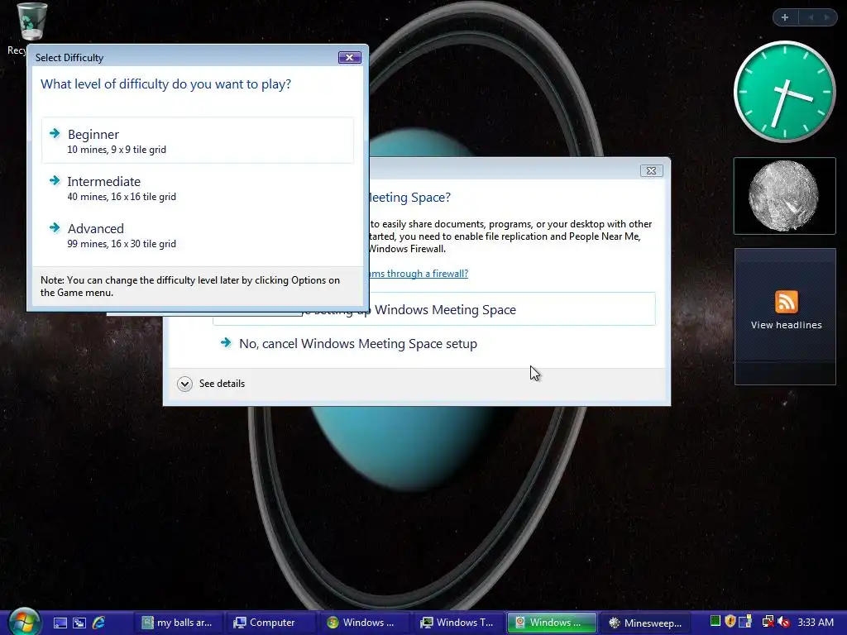Open Windows Security shield tray icon
Screen dimensions: 847x635
pyautogui.click(x=730, y=622)
